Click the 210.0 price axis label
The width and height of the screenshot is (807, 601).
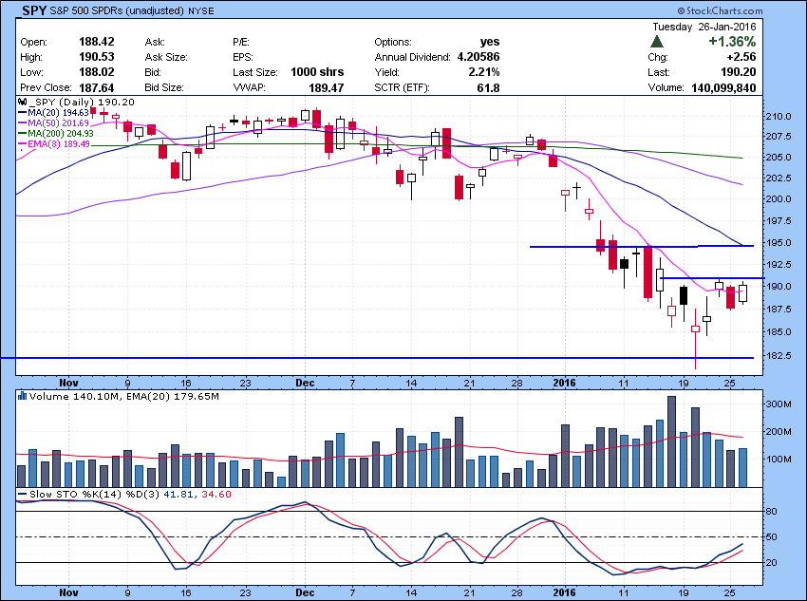pyautogui.click(x=780, y=116)
